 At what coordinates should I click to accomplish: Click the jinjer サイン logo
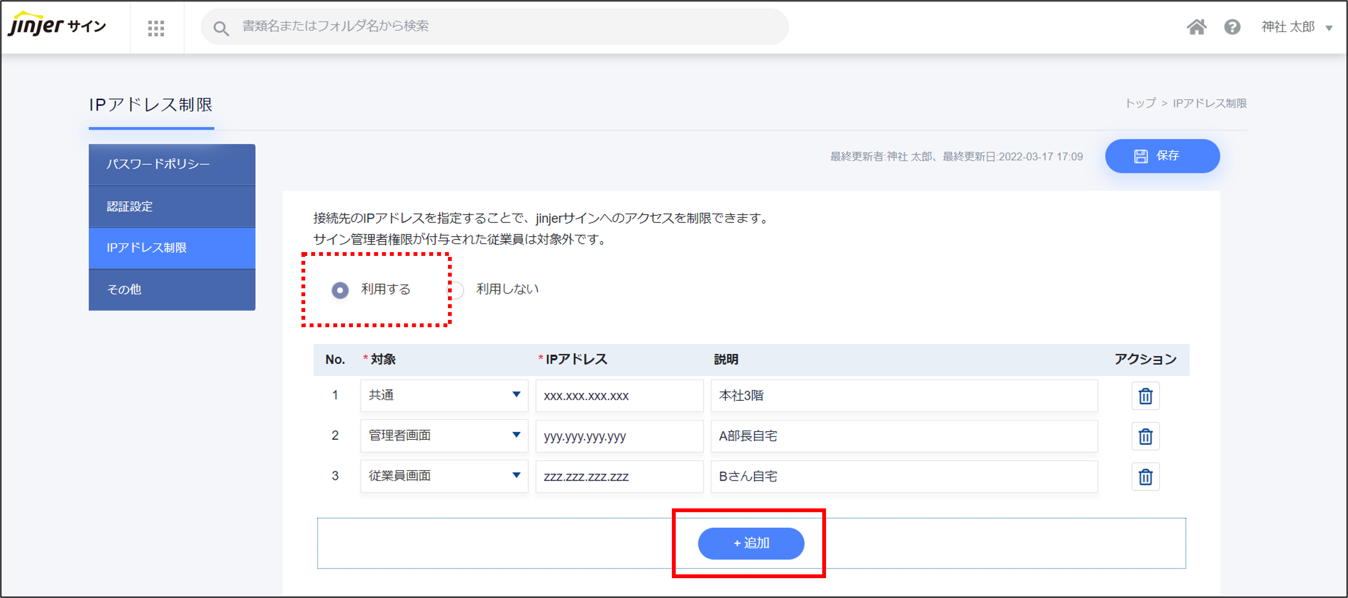56,25
